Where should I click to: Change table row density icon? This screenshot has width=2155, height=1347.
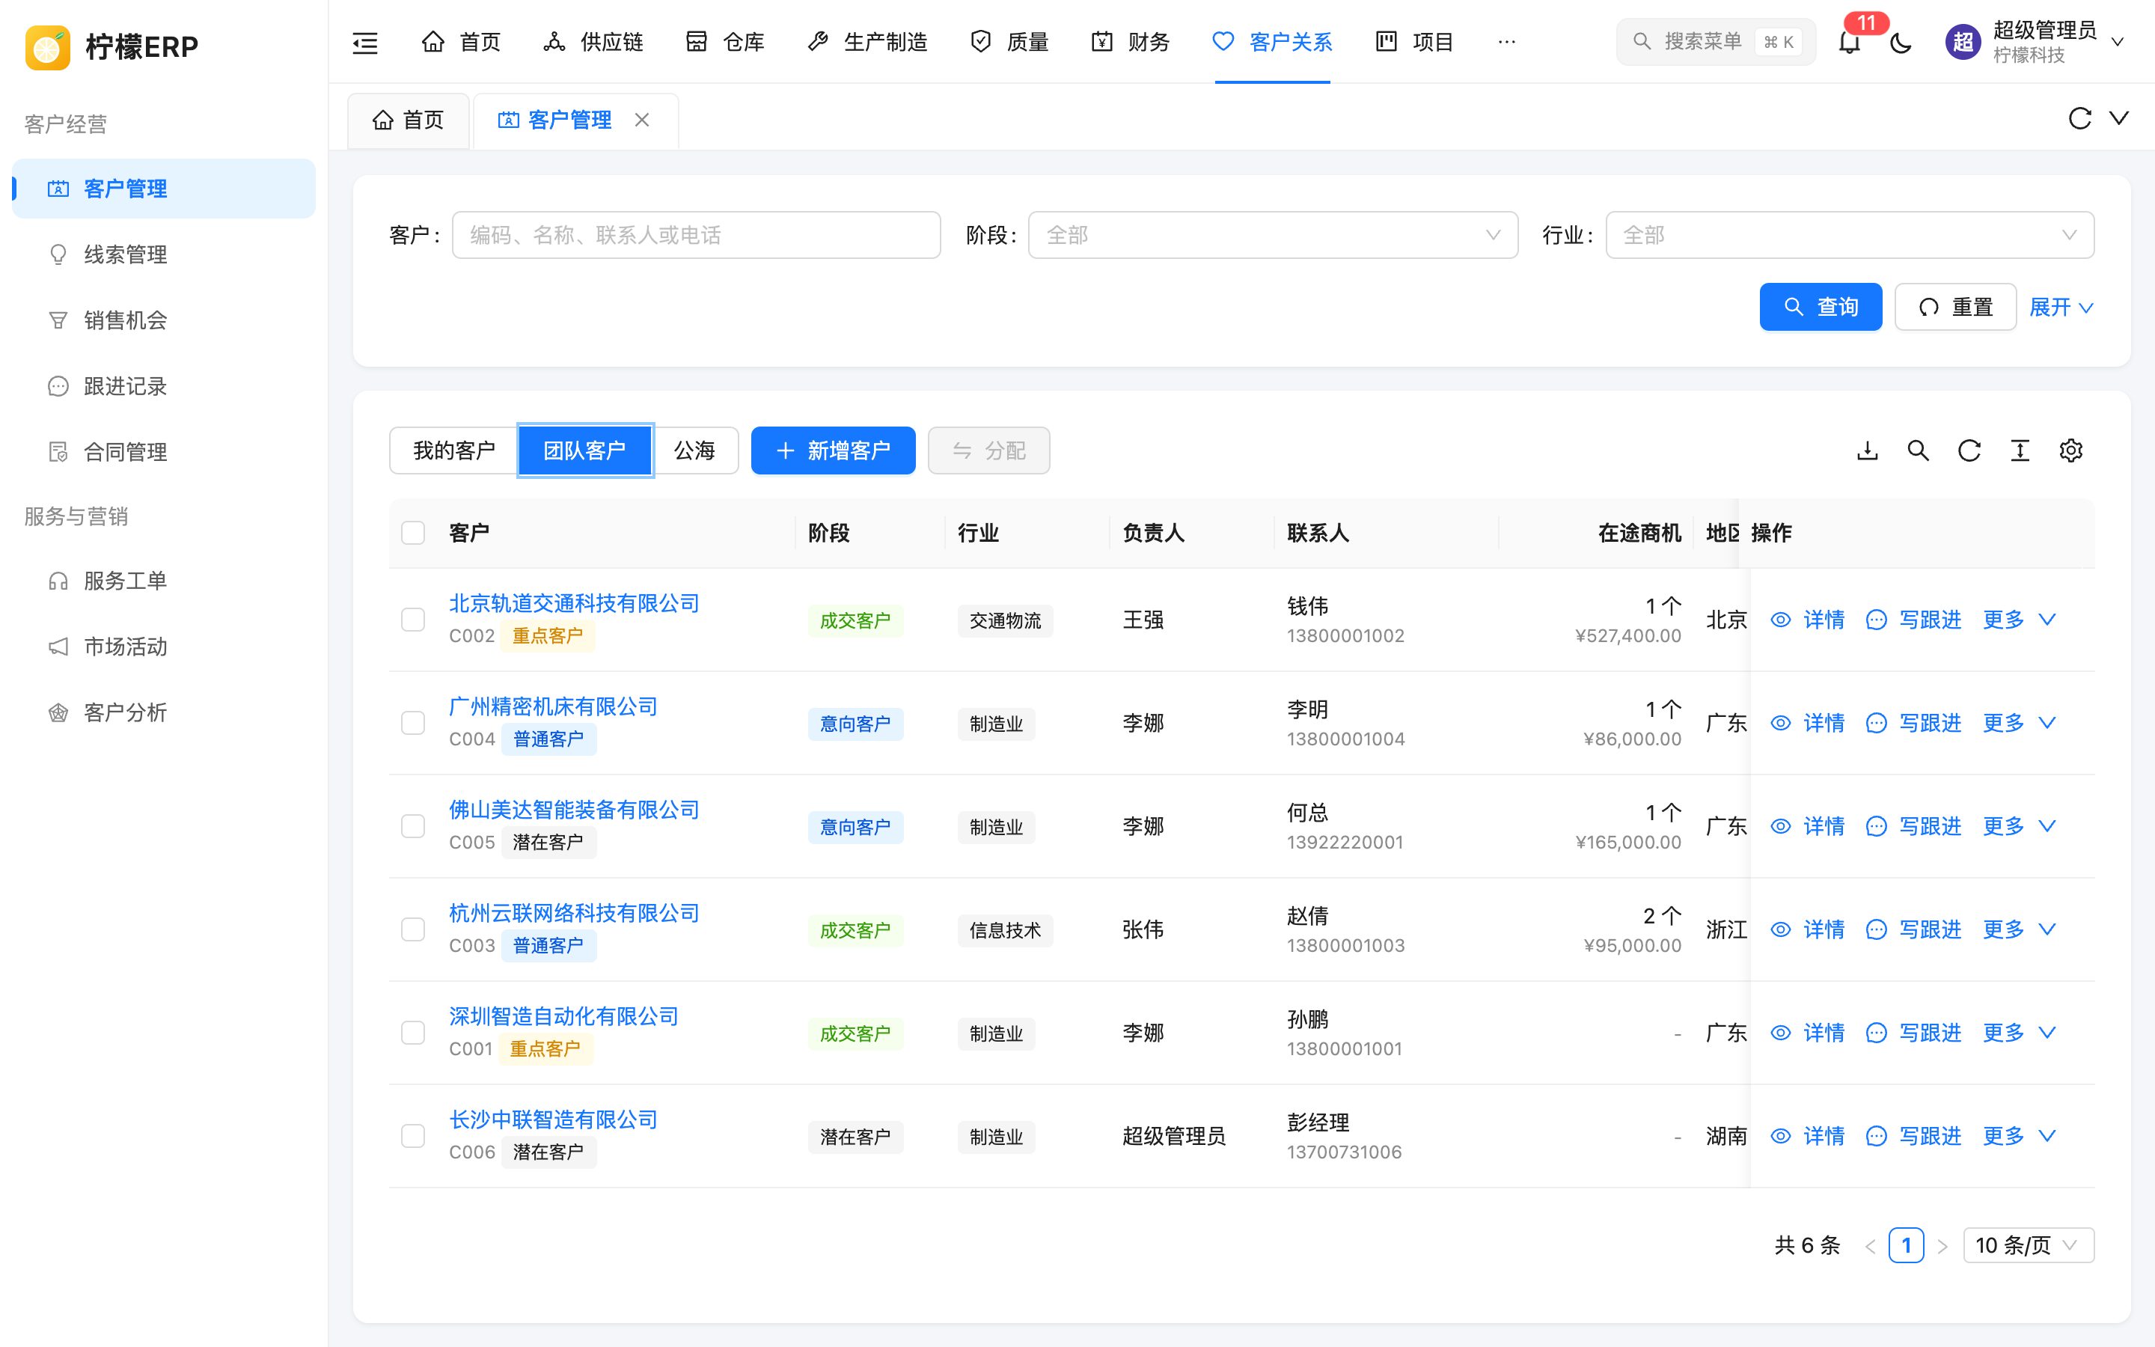tap(2020, 450)
